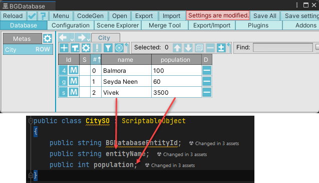Open Metas settings gear icon

48,38
